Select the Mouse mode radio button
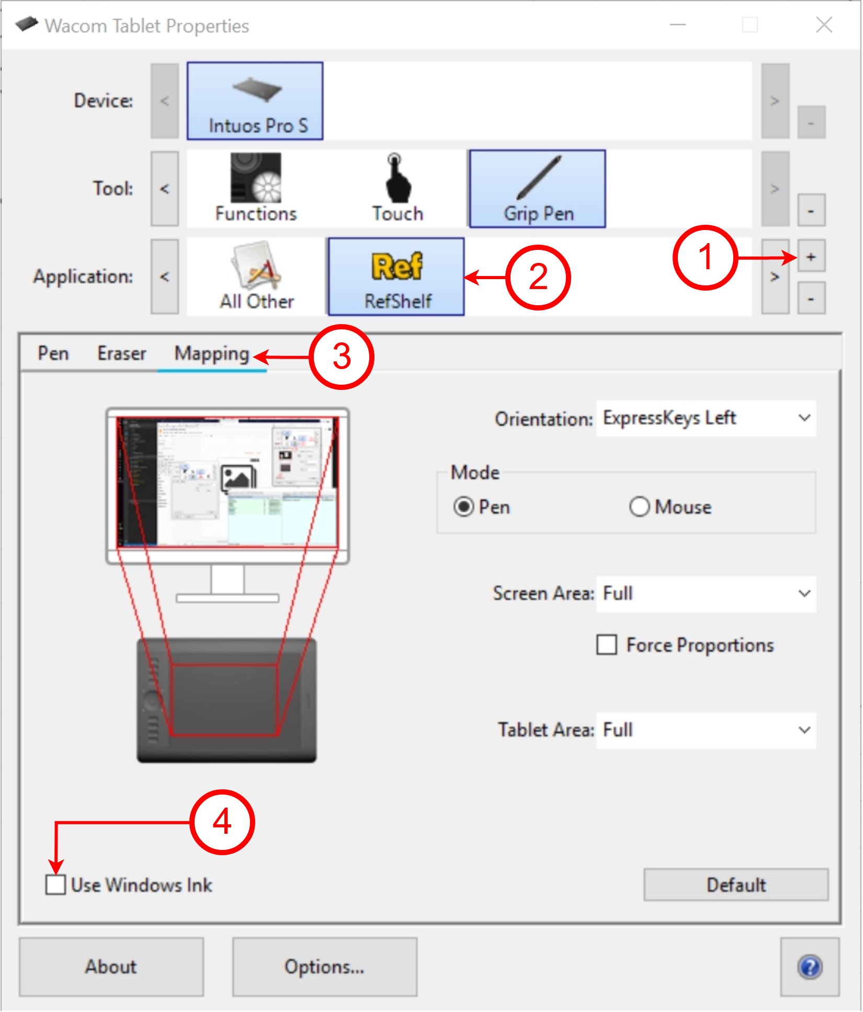Viewport: 863px width, 1012px height. [x=639, y=507]
